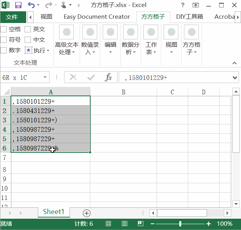This screenshot has width=241, height=230.
Task: Open ribbon display options icon
Action: point(196,5)
